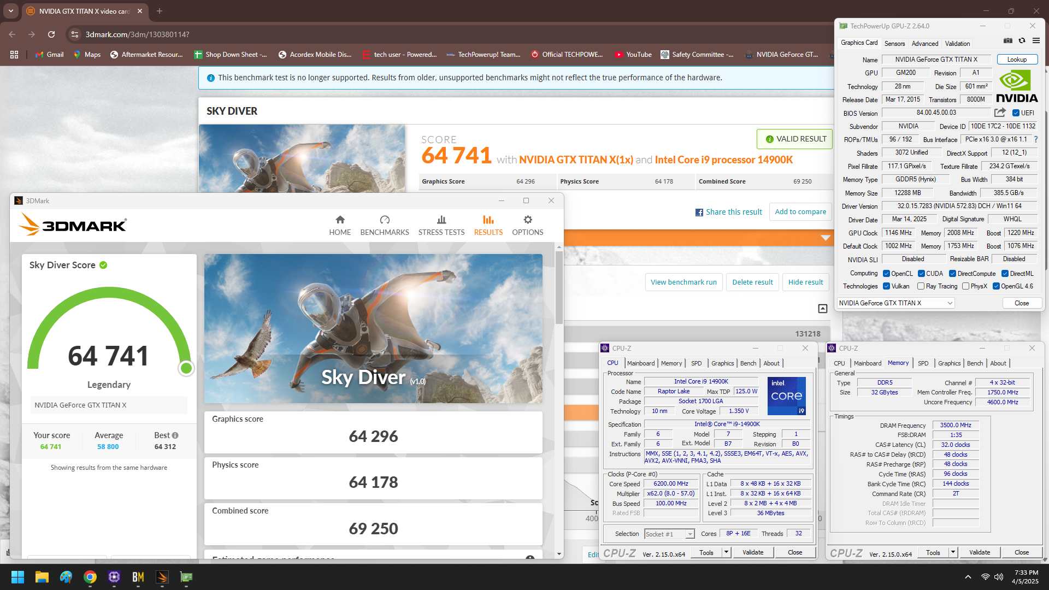Viewport: 1049px width, 590px height.
Task: Open the CPU-Z taskbar icon
Action: point(114,577)
